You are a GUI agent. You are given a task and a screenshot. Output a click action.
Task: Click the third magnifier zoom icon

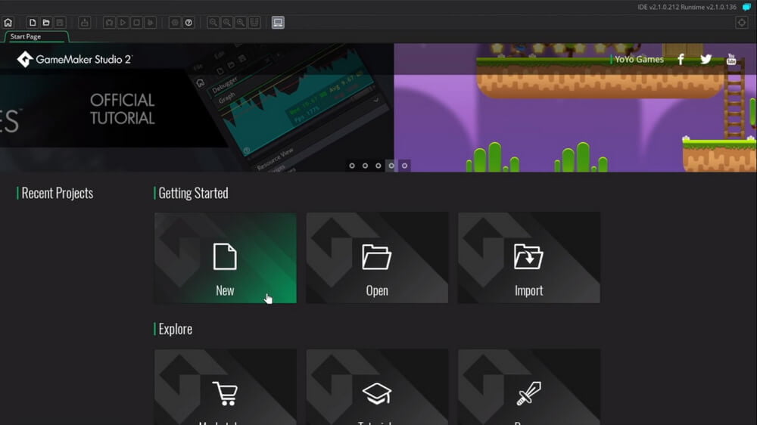[x=241, y=23]
